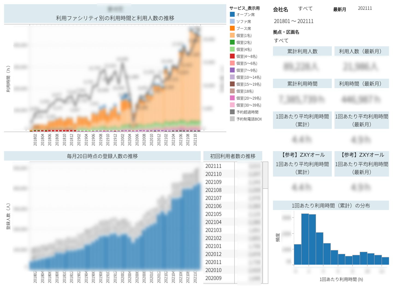The width and height of the screenshot is (393, 288).
Task: Click the オープン席 legend color swatch
Action: click(232, 14)
